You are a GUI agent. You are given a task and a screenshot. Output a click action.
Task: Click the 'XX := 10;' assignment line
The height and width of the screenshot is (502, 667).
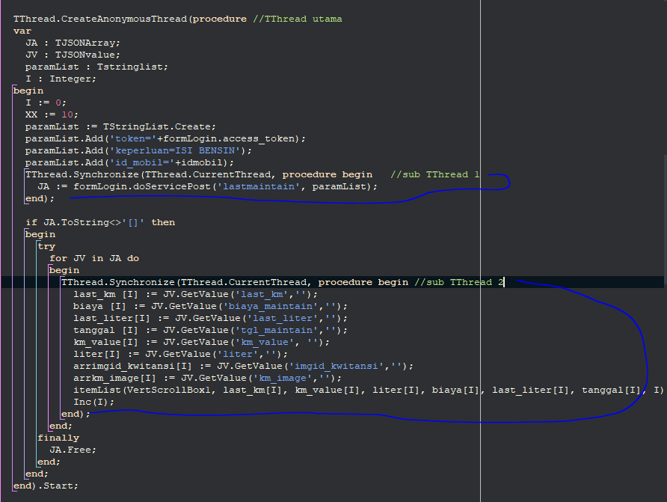pyautogui.click(x=52, y=114)
